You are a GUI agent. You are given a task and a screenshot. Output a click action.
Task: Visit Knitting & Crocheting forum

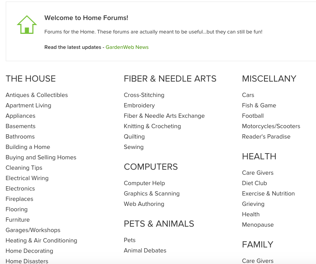point(152,126)
